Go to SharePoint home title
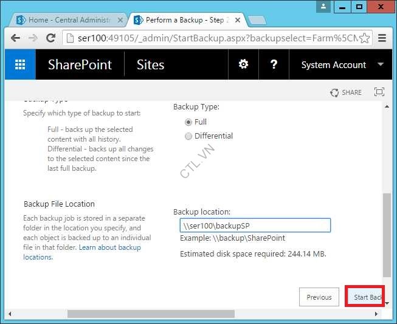 [x=80, y=64]
